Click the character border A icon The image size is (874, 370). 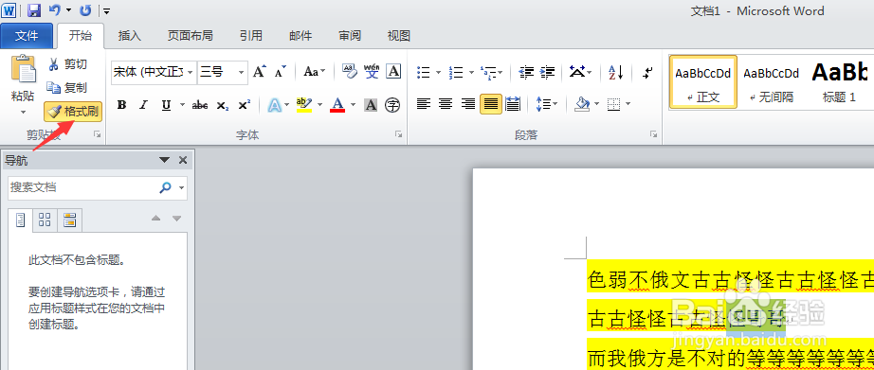pyautogui.click(x=393, y=72)
